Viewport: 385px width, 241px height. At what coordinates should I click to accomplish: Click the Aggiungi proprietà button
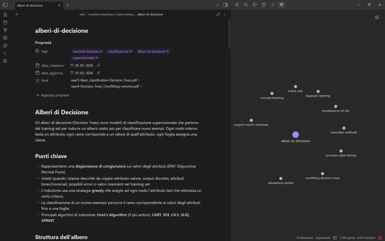(53, 95)
